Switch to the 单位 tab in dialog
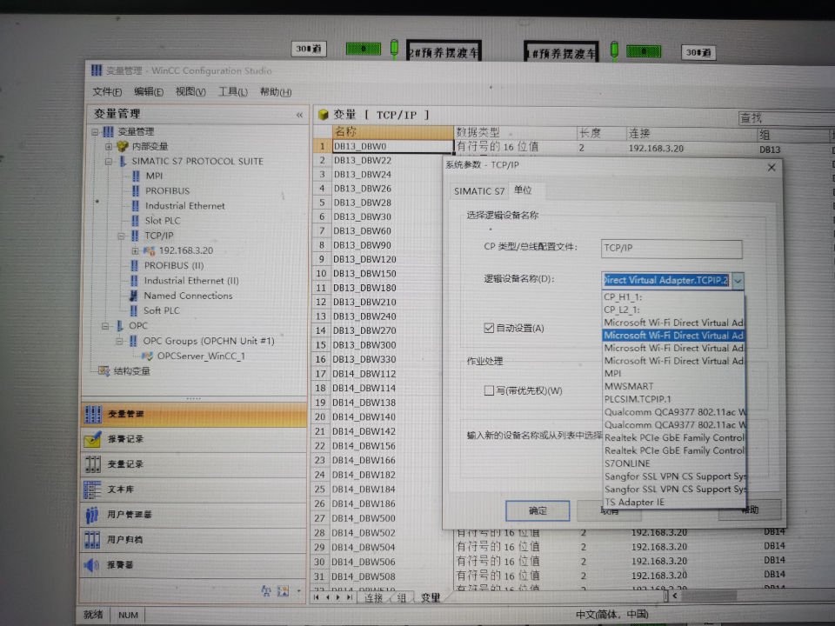Screen dimensions: 835x626 pos(523,190)
